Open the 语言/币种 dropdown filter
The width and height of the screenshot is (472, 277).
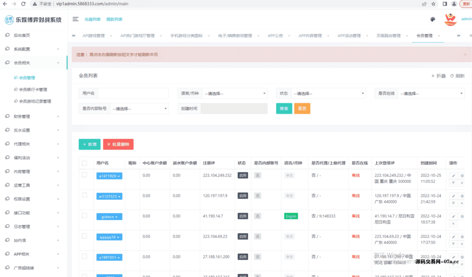tap(236, 93)
